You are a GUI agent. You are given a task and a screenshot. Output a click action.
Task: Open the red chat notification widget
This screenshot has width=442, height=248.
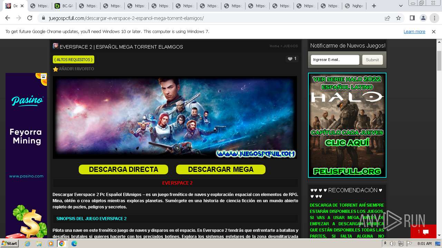[423, 231]
